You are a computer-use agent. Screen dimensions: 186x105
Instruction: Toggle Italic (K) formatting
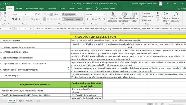tap(16, 19)
